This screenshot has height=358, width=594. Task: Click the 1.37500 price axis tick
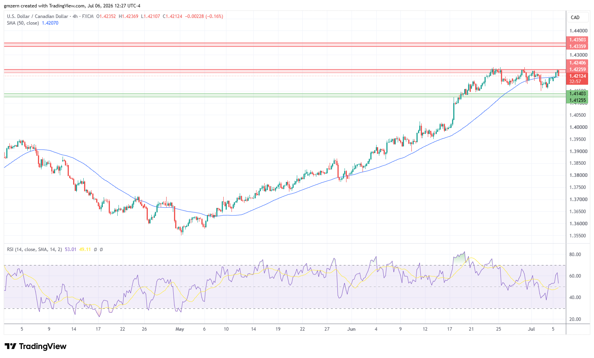click(578, 187)
